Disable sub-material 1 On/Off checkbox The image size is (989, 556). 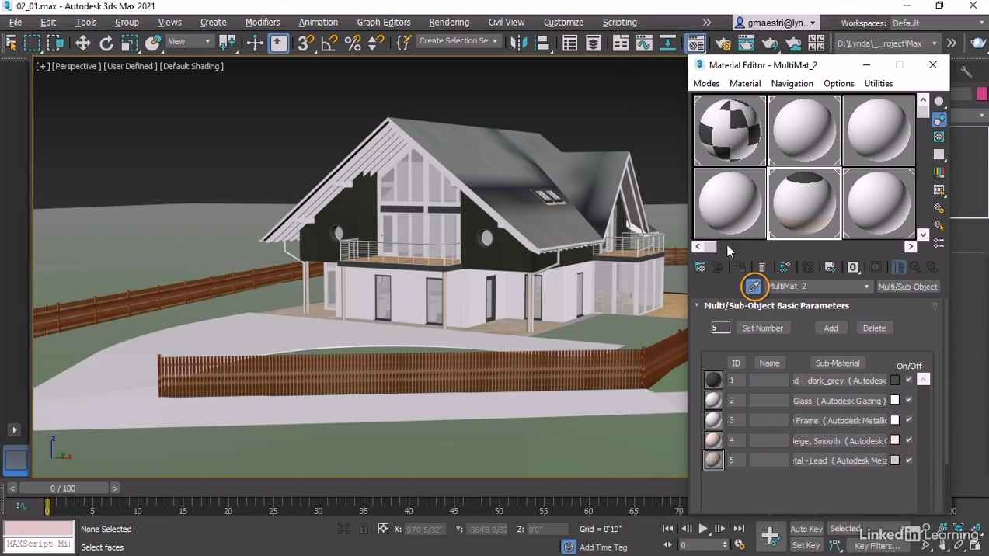[908, 380]
